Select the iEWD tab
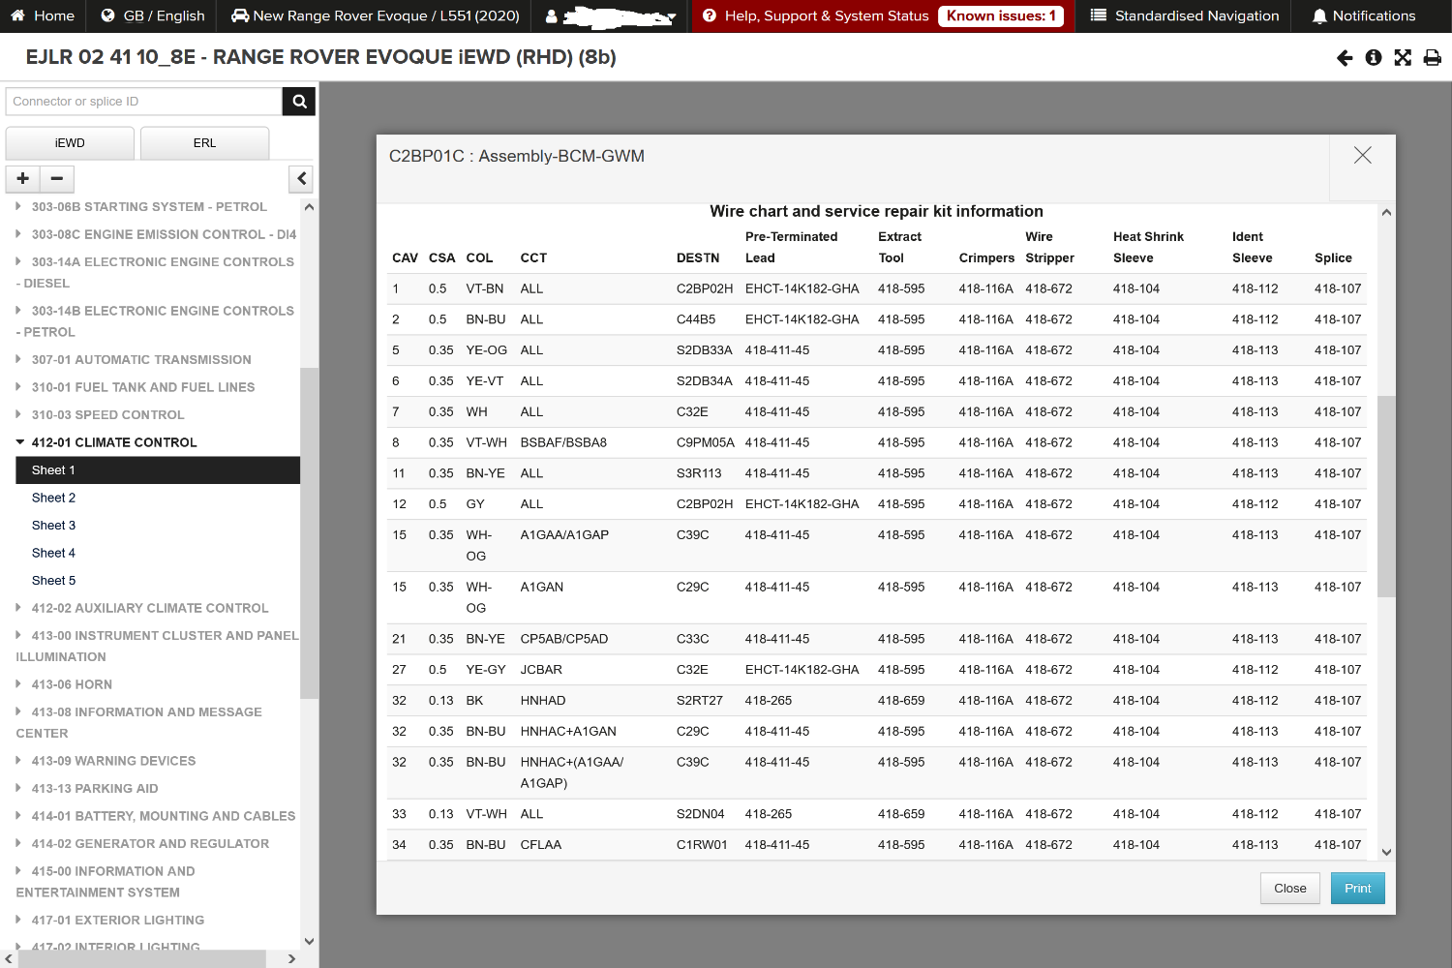Image resolution: width=1452 pixels, height=968 pixels. pos(70,143)
